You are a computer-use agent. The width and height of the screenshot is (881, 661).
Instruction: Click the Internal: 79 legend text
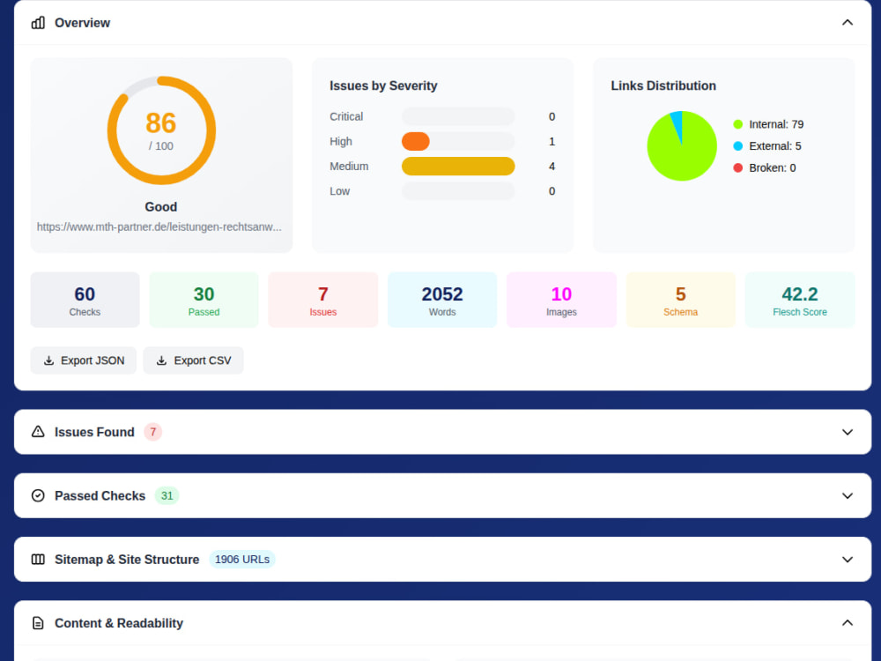776,124
